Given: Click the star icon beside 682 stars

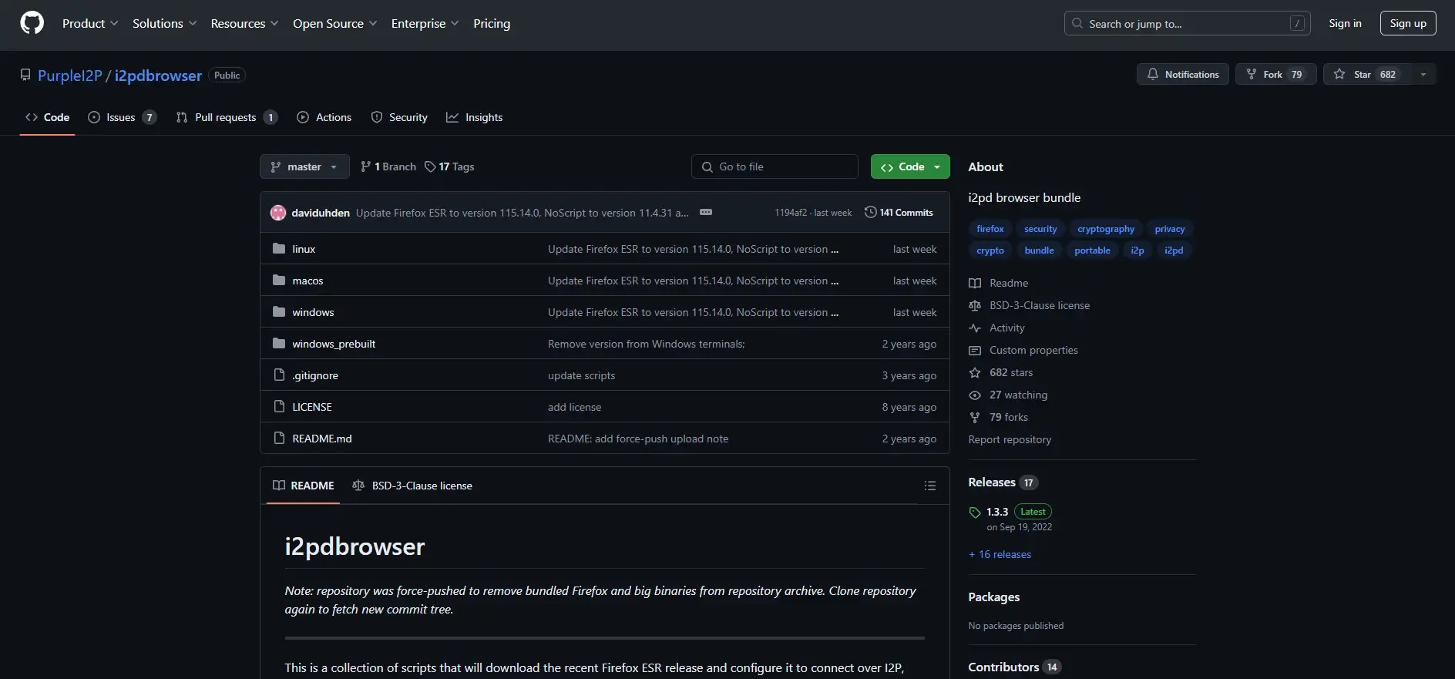Looking at the screenshot, I should (975, 372).
